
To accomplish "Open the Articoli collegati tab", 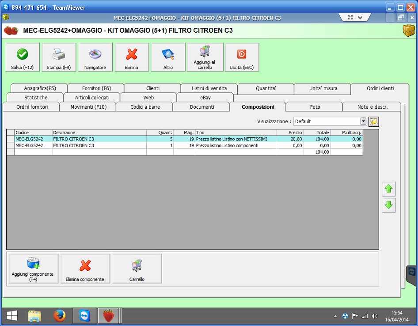I will pyautogui.click(x=92, y=98).
